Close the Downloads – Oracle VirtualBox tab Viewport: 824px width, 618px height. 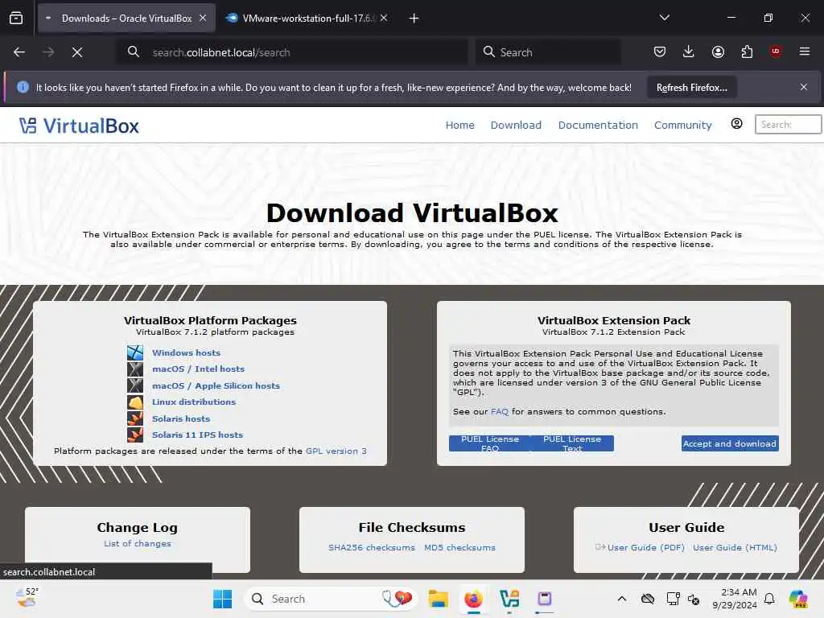click(203, 19)
